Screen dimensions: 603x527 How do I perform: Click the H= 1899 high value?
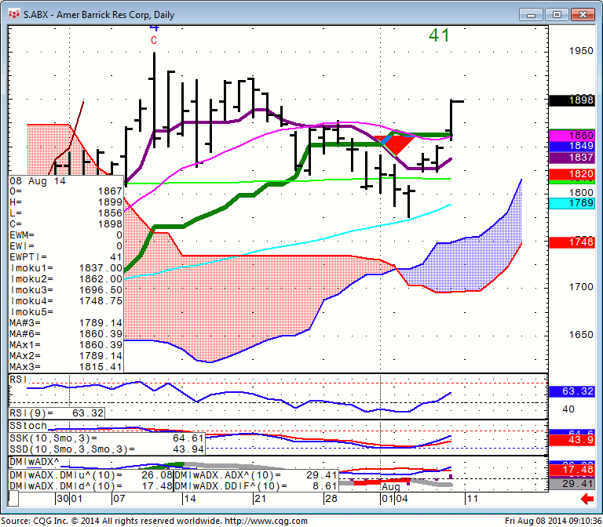pos(66,202)
